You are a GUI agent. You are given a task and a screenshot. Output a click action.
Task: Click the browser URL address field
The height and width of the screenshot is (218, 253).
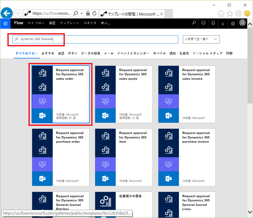51,13
